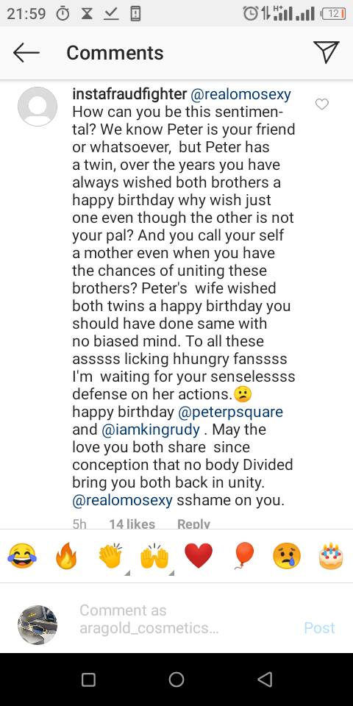
Task: Focus the Comment as aragold_cosmetics field
Action: click(x=180, y=619)
